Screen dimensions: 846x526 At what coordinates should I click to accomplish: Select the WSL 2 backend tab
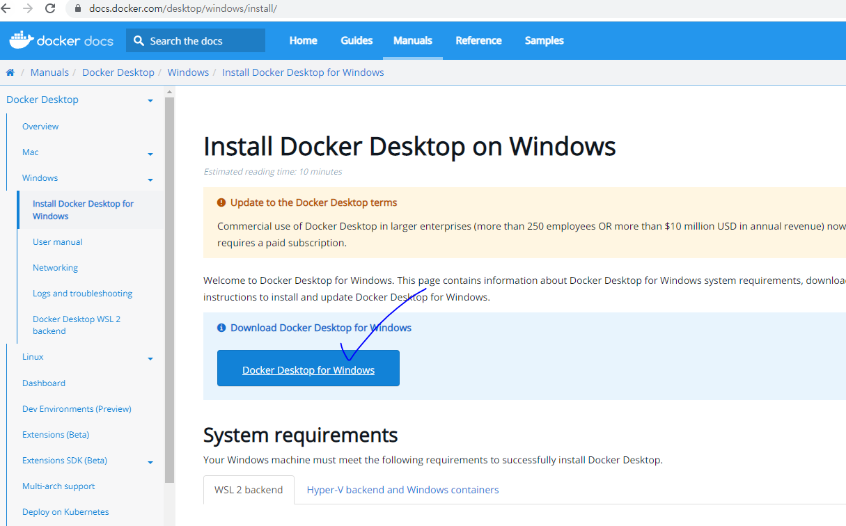pyautogui.click(x=249, y=490)
